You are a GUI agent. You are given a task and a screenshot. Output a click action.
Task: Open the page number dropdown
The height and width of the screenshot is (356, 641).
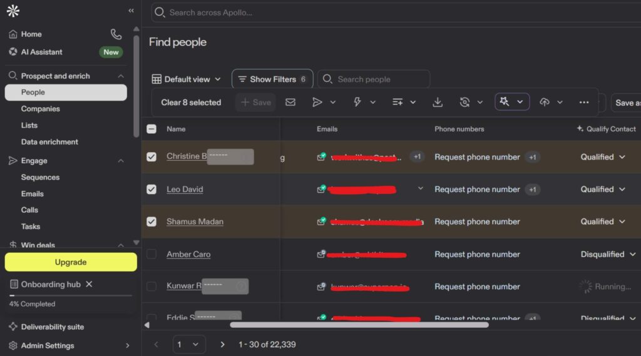189,345
